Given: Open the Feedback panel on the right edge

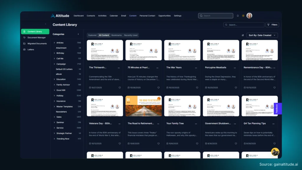Looking at the screenshot, I should tap(276, 109).
